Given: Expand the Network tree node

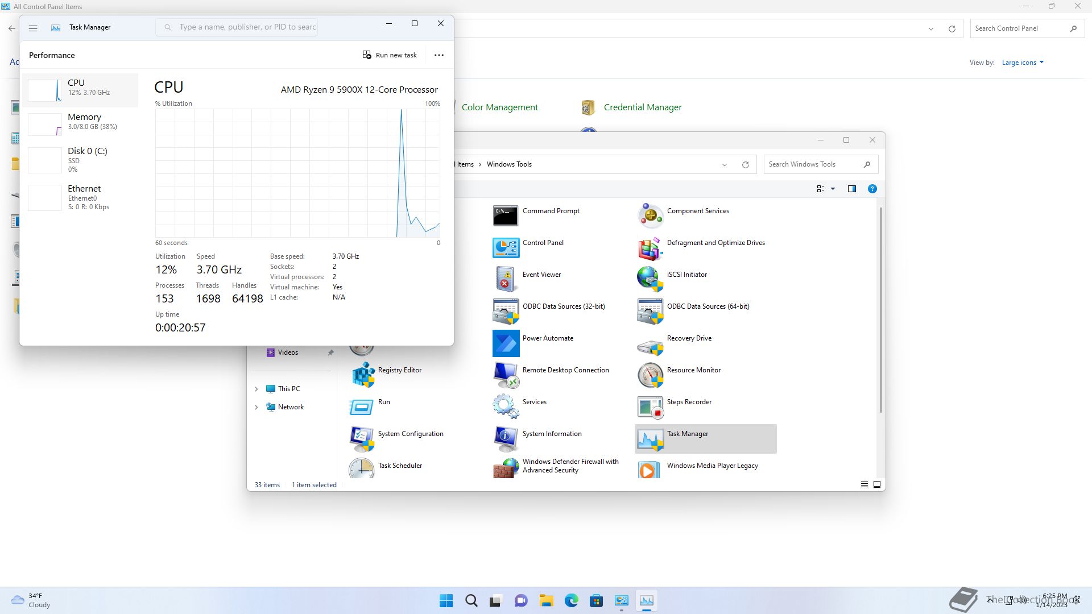Looking at the screenshot, I should [256, 407].
